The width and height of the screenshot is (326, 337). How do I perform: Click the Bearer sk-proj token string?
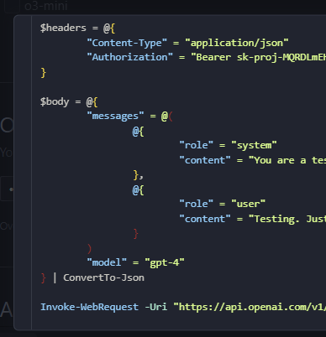(x=258, y=57)
